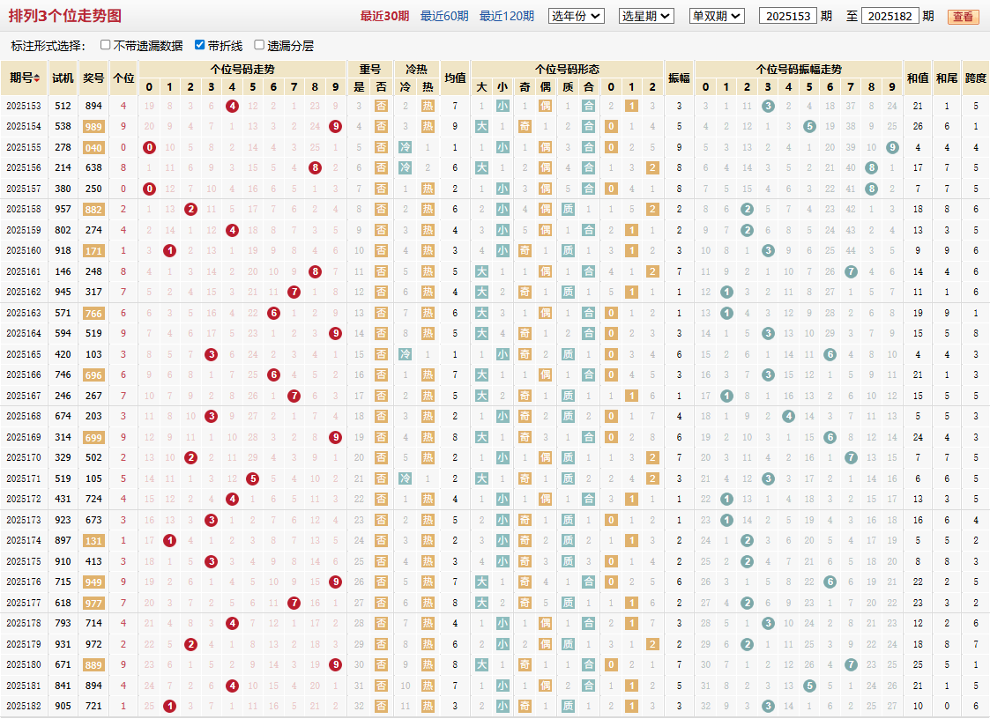Viewport: 990px width, 719px height.
Task: Select the 期号 cell 2025177
Action: coord(24,603)
